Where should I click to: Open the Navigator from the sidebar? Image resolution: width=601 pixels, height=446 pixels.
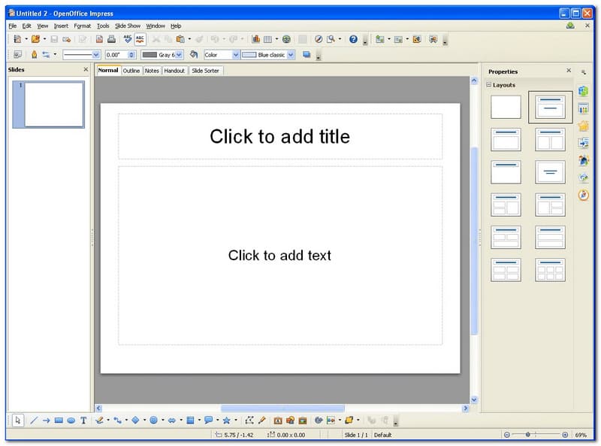(584, 195)
